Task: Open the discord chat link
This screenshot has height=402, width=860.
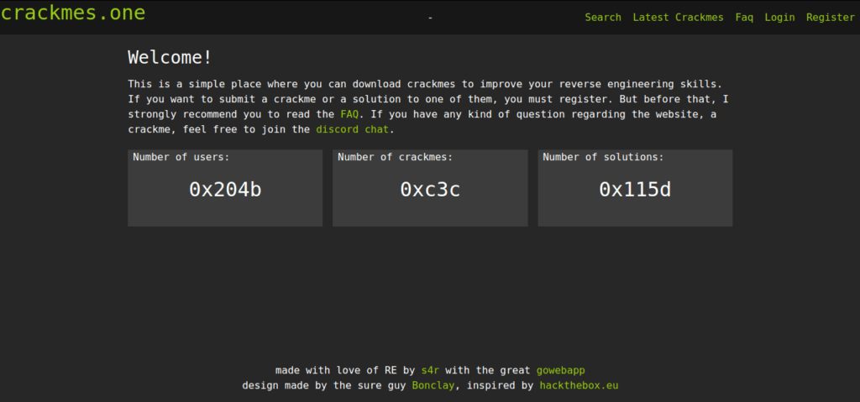Action: click(x=353, y=130)
